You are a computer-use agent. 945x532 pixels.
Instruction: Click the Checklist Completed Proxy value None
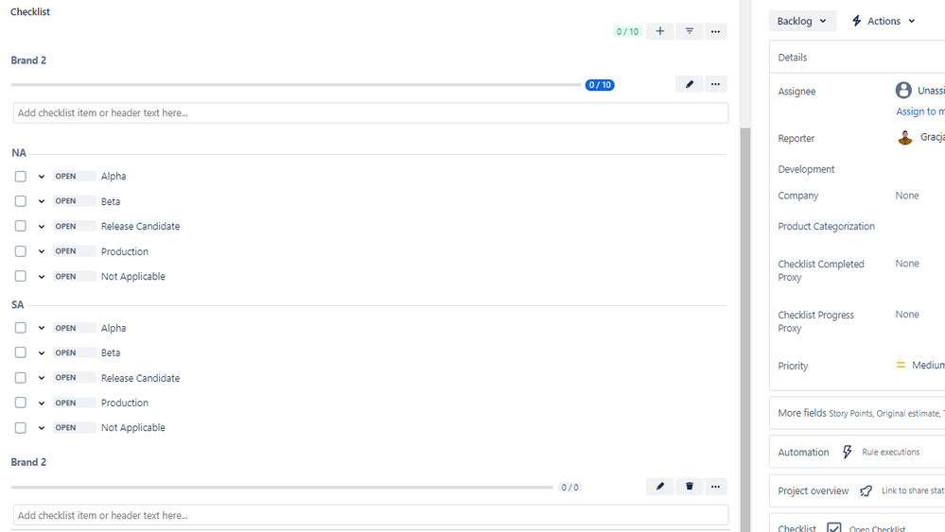(x=907, y=264)
